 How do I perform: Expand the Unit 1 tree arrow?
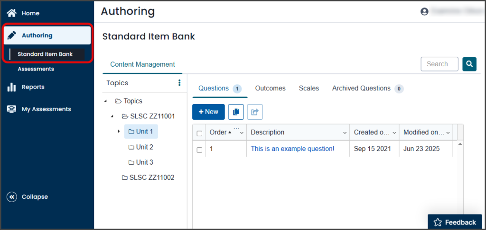tap(119, 132)
